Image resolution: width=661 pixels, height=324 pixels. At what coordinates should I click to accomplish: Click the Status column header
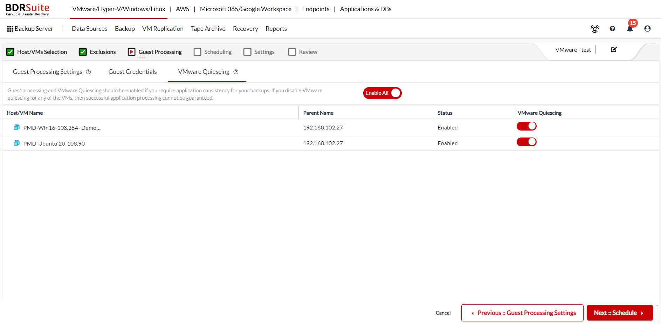[x=445, y=113]
